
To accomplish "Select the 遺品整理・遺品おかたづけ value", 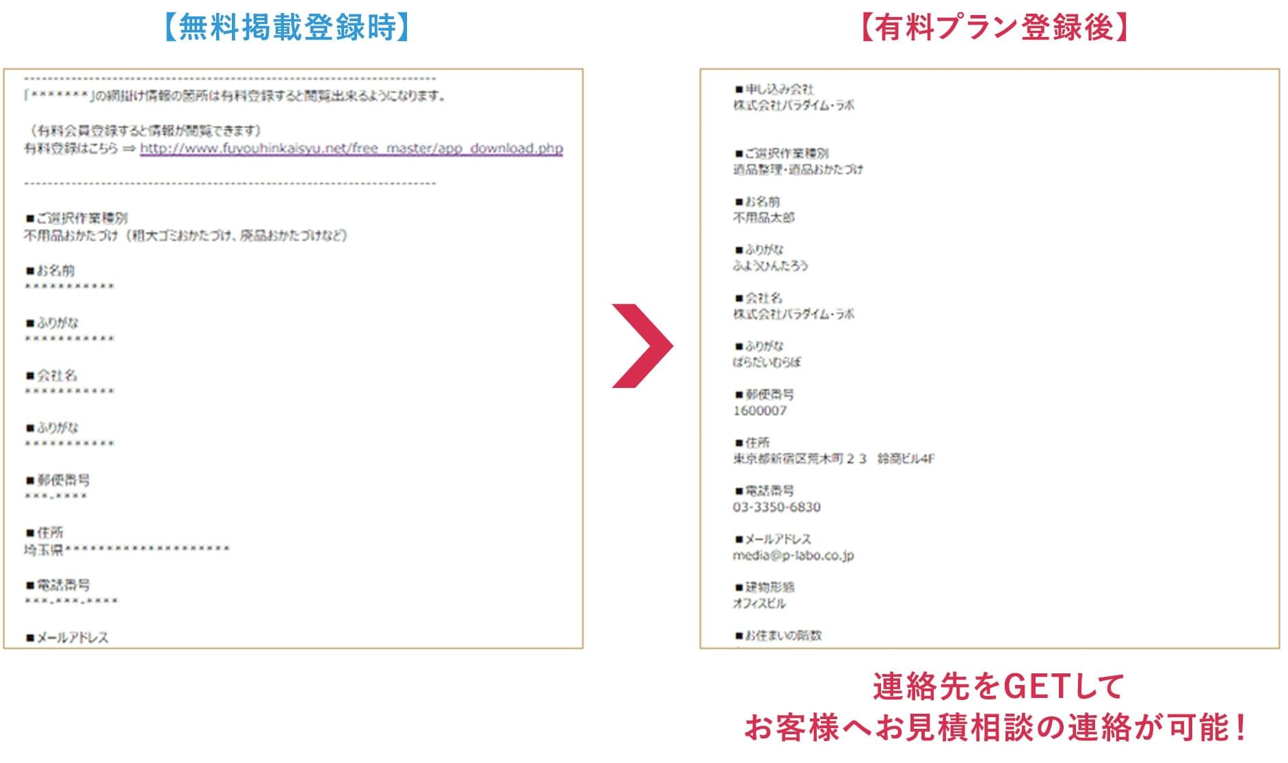I will pos(798,169).
